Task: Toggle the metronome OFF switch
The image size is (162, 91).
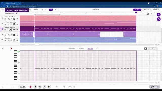Action: pos(70,87)
